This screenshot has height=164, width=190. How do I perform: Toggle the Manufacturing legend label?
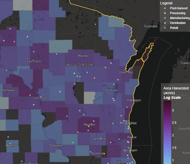click(180, 18)
